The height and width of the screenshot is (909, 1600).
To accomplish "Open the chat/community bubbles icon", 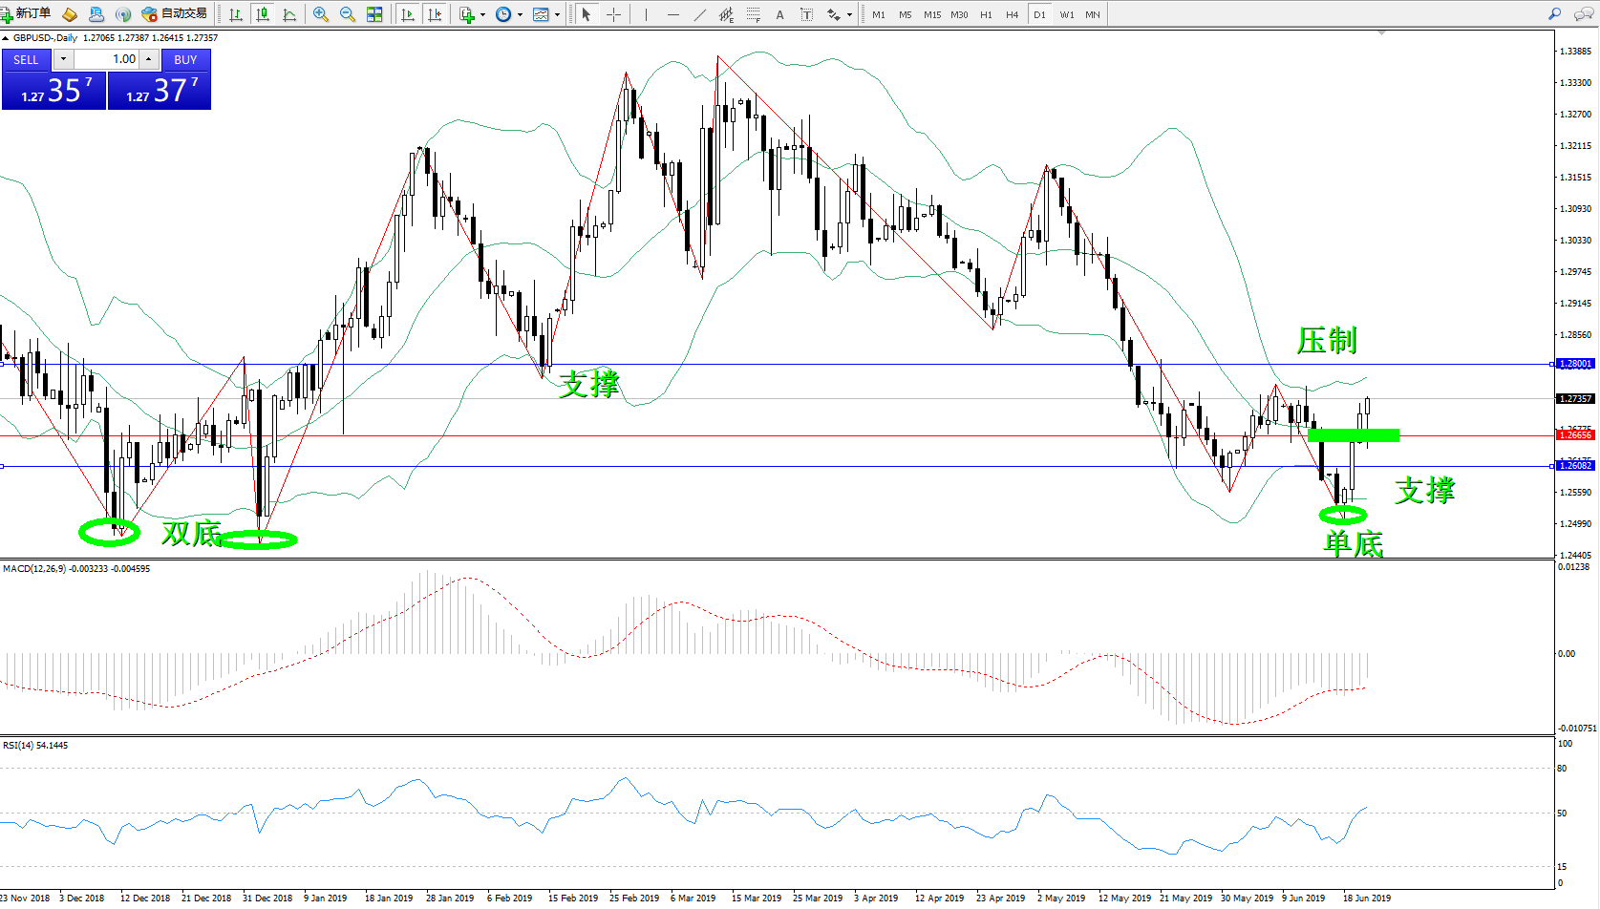I will (1583, 14).
